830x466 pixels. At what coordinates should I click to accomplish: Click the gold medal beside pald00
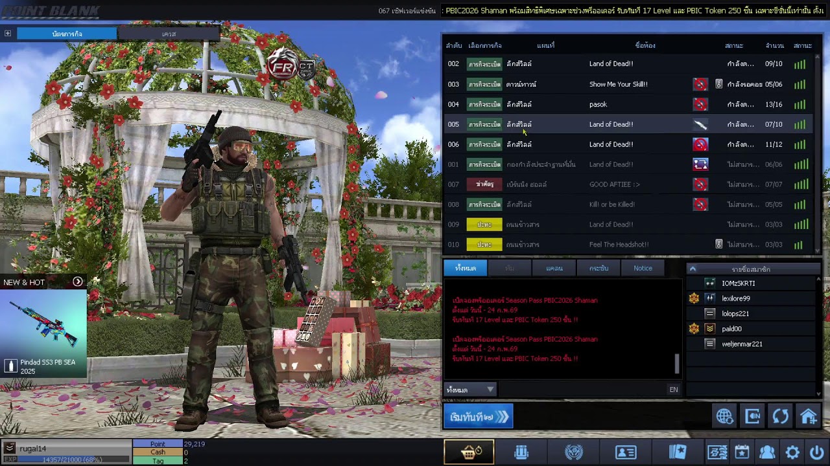pos(694,329)
